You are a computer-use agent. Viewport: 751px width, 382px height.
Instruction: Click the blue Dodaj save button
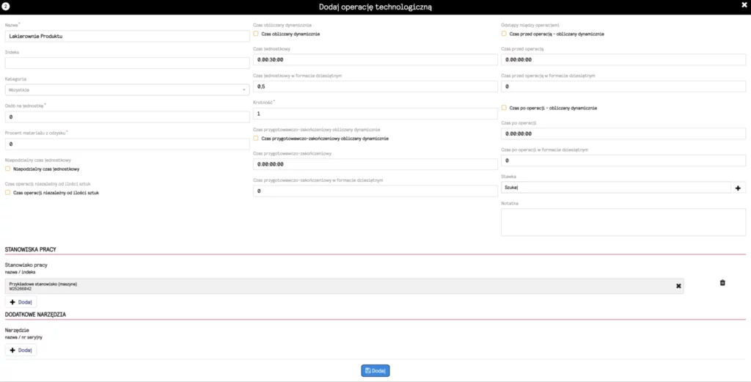[375, 370]
